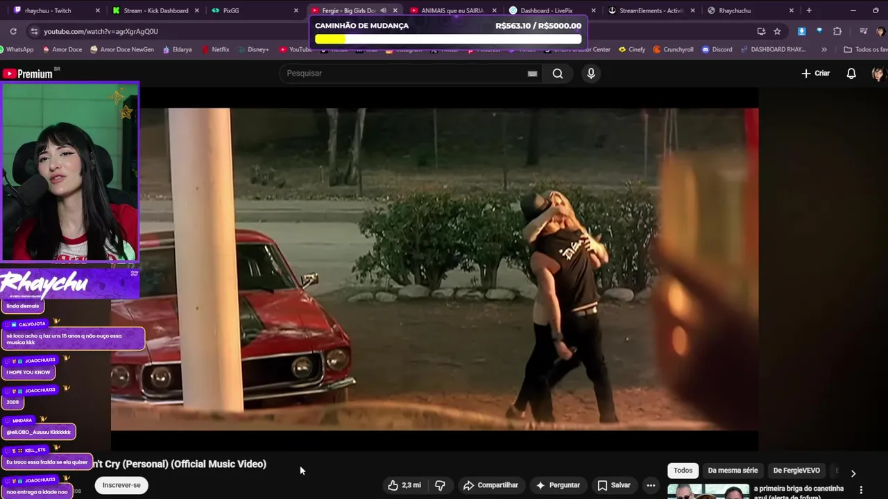Switch to the StreamElements tab
Viewport: 888px width, 499px height.
pos(652,10)
